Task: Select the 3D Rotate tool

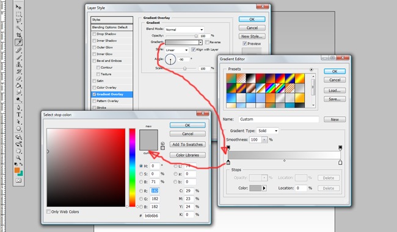Action: click(18, 137)
